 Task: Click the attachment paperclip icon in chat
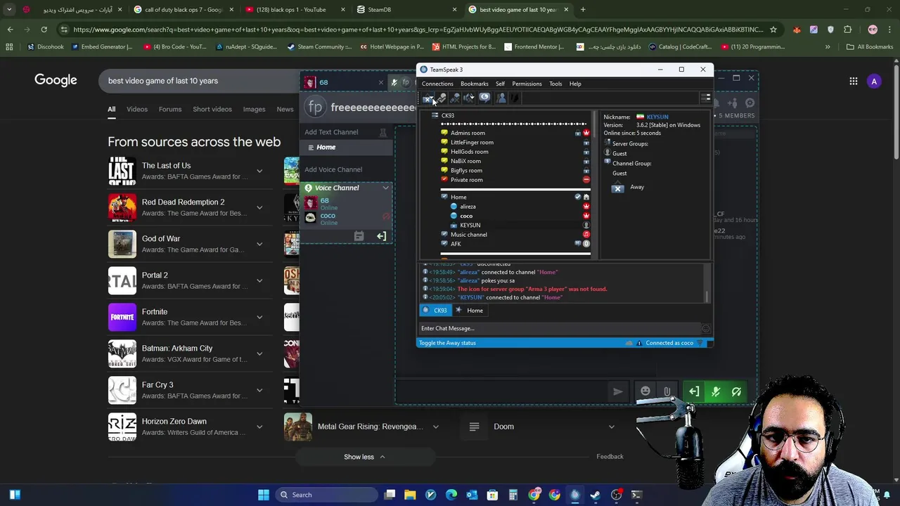click(667, 391)
